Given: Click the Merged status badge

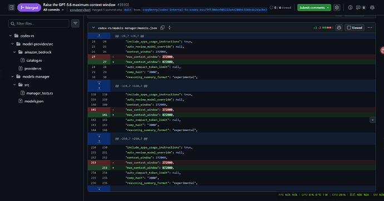Looking at the screenshot, I should click(29, 8).
